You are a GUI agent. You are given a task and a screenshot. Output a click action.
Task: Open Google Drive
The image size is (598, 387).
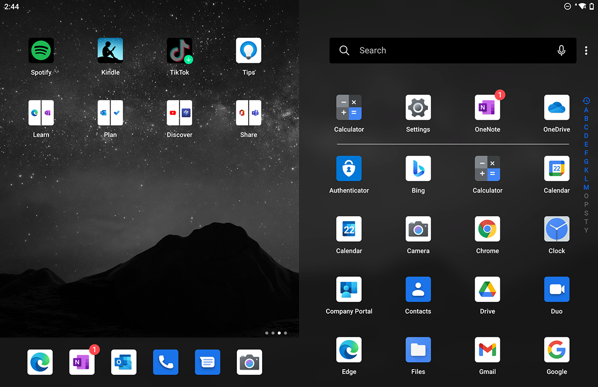[487, 289]
